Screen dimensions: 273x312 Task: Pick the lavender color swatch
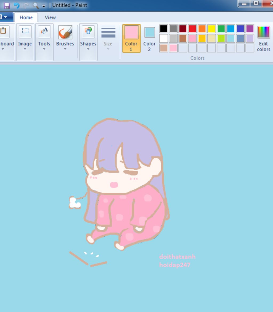click(x=250, y=38)
